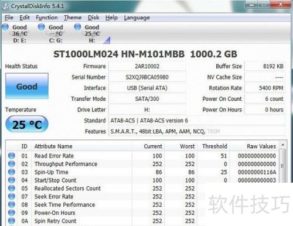
Task: Click the Transfer Mode field SATA/300
Action: 147,99
